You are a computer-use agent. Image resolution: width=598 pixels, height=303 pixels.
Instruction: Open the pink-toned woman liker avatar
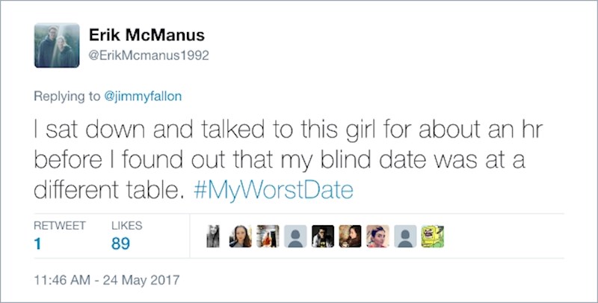377,236
